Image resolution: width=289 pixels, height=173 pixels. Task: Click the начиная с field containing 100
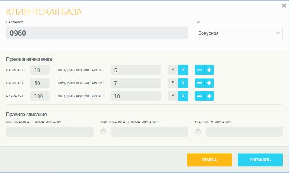coord(40,96)
